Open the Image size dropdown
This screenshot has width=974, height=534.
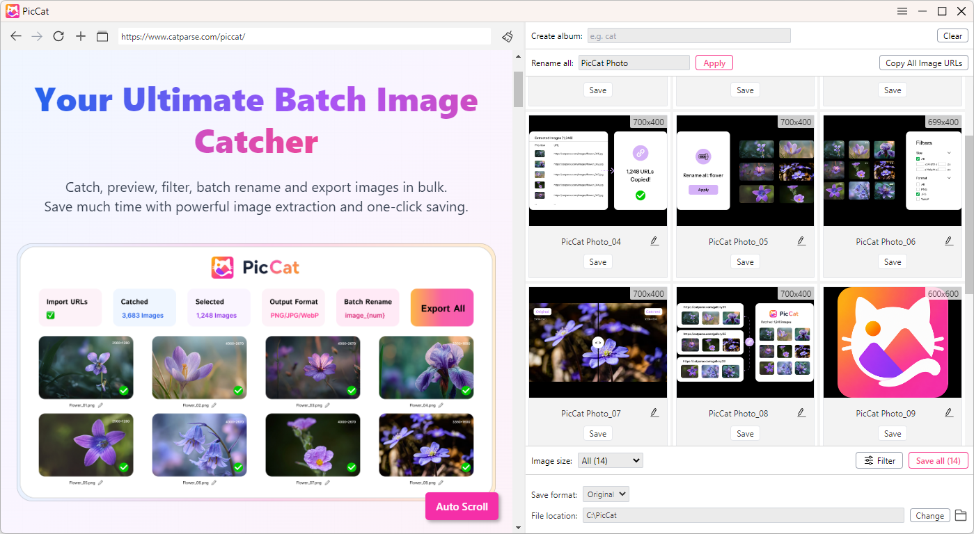tap(611, 460)
